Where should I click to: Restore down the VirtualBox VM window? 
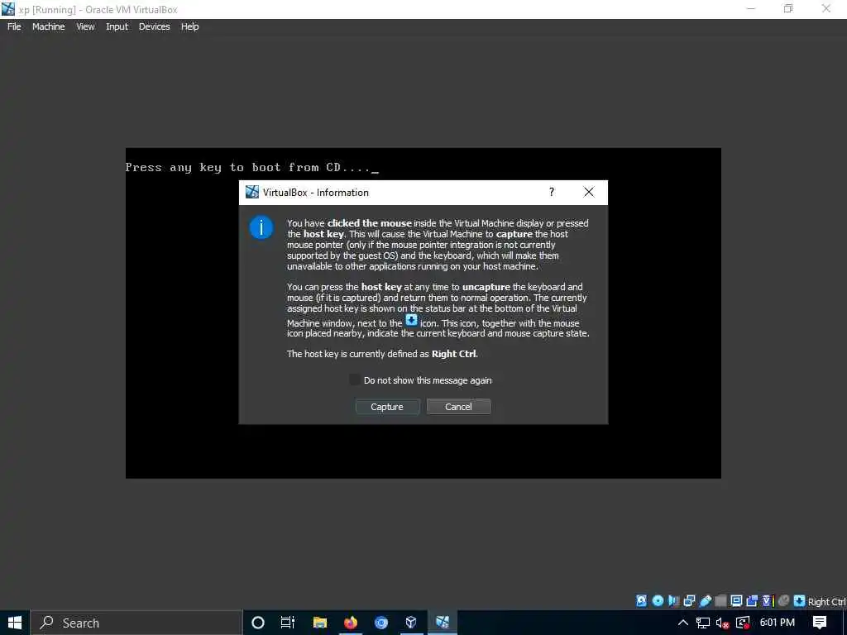788,9
